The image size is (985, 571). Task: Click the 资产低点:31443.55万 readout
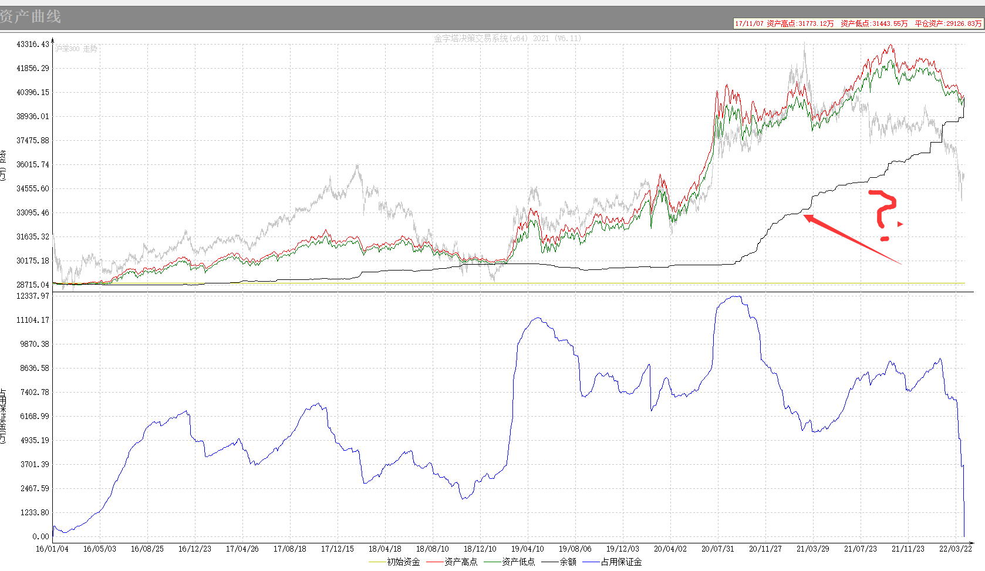874,23
